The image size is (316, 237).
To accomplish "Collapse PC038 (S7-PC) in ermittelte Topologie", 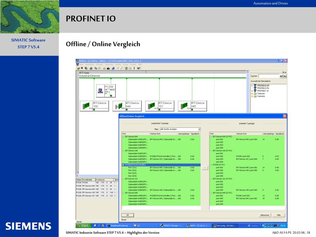I will tap(211, 165).
